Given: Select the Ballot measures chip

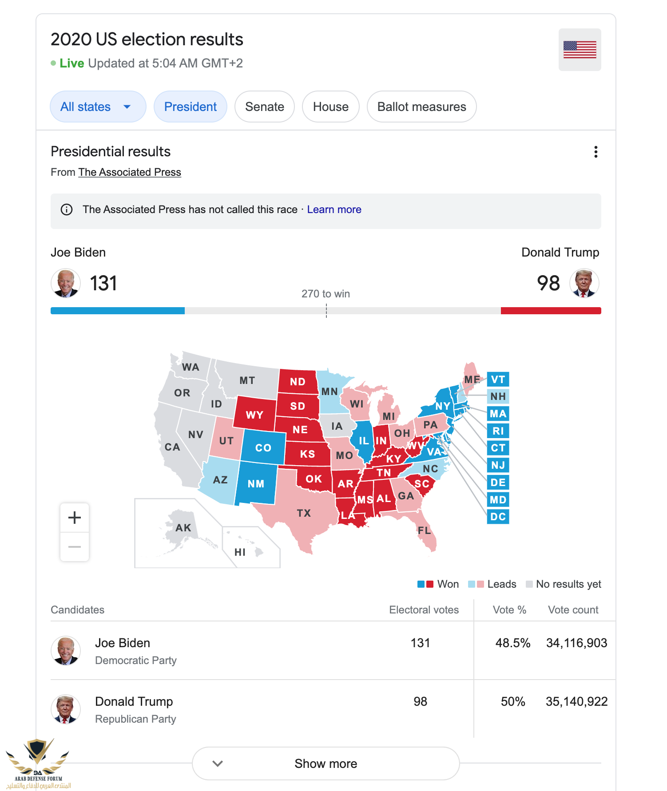Looking at the screenshot, I should (421, 107).
